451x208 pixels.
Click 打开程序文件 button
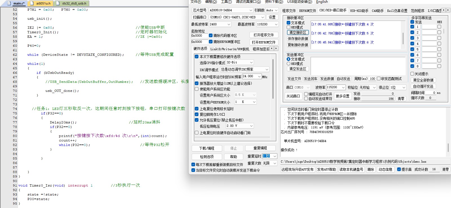pos(264,35)
